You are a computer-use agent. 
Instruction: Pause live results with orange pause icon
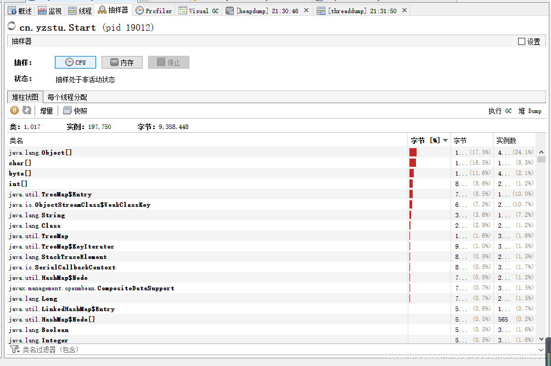(14, 110)
